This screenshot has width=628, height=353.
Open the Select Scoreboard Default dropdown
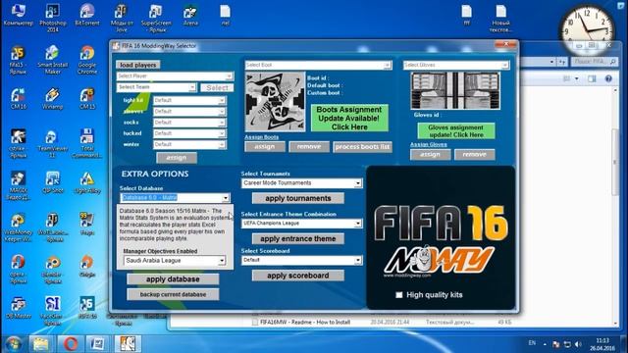tap(357, 260)
